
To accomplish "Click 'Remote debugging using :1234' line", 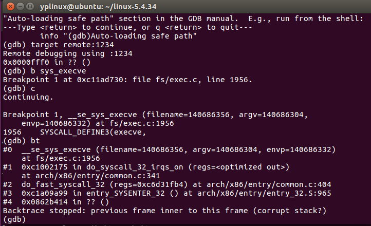I will pyautogui.click(x=68, y=53).
